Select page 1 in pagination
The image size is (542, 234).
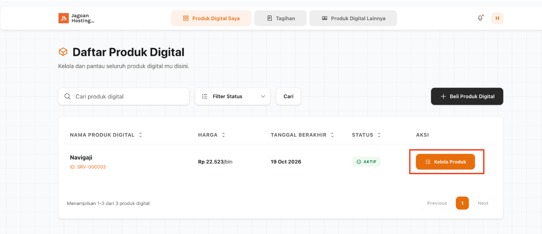click(462, 203)
